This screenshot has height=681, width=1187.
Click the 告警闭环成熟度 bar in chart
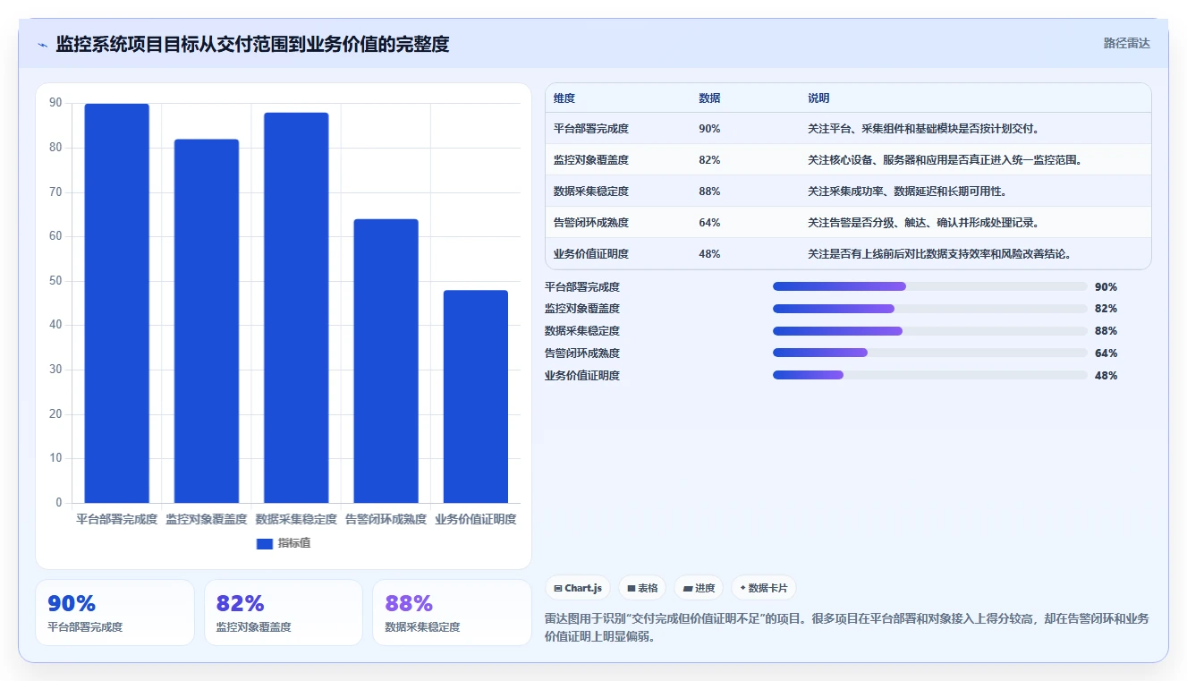tap(386, 361)
